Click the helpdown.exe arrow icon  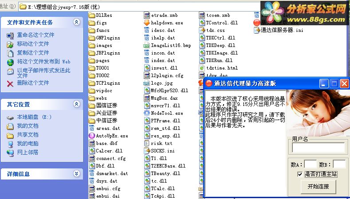coord(147,23)
